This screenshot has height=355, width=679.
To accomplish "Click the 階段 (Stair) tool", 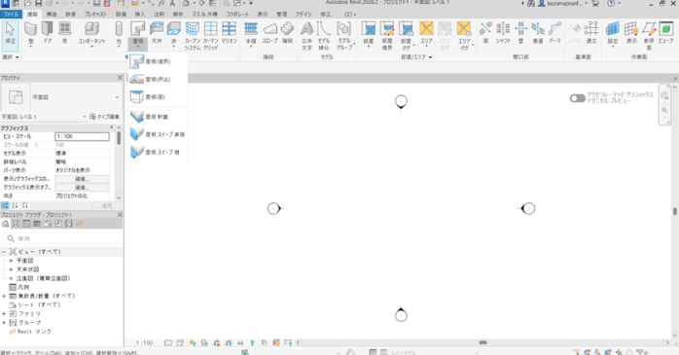I will pyautogui.click(x=287, y=33).
